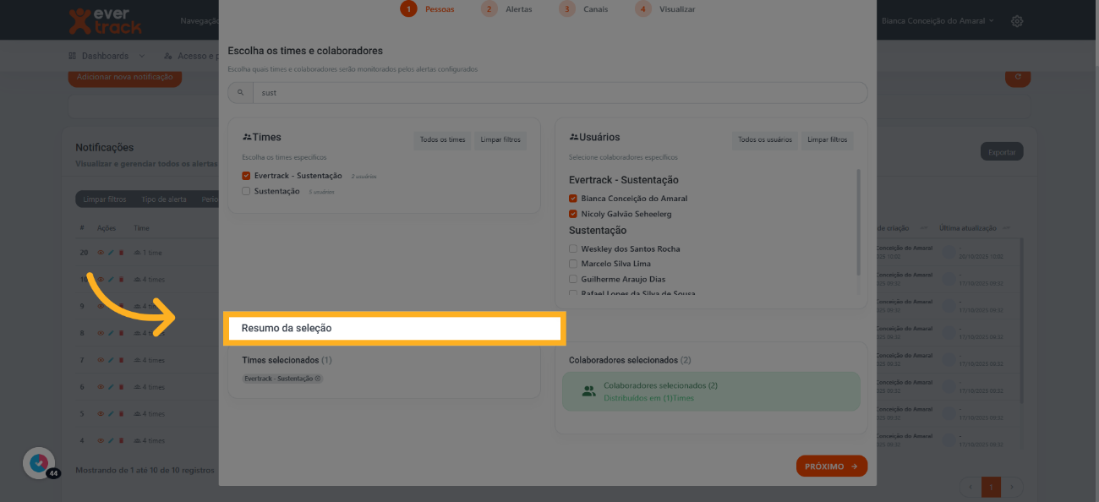Viewport: 1099px width, 502px height.
Task: Open the settings gear icon in header
Action: point(1017,21)
